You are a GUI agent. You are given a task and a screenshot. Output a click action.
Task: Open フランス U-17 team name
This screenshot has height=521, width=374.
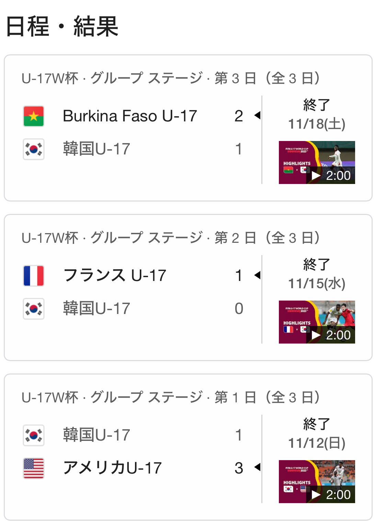(115, 276)
